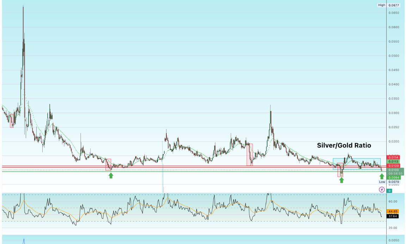The image size is (406, 244).
Task: Select the cyan consolidation rectangle drawing
Action: click(357, 158)
